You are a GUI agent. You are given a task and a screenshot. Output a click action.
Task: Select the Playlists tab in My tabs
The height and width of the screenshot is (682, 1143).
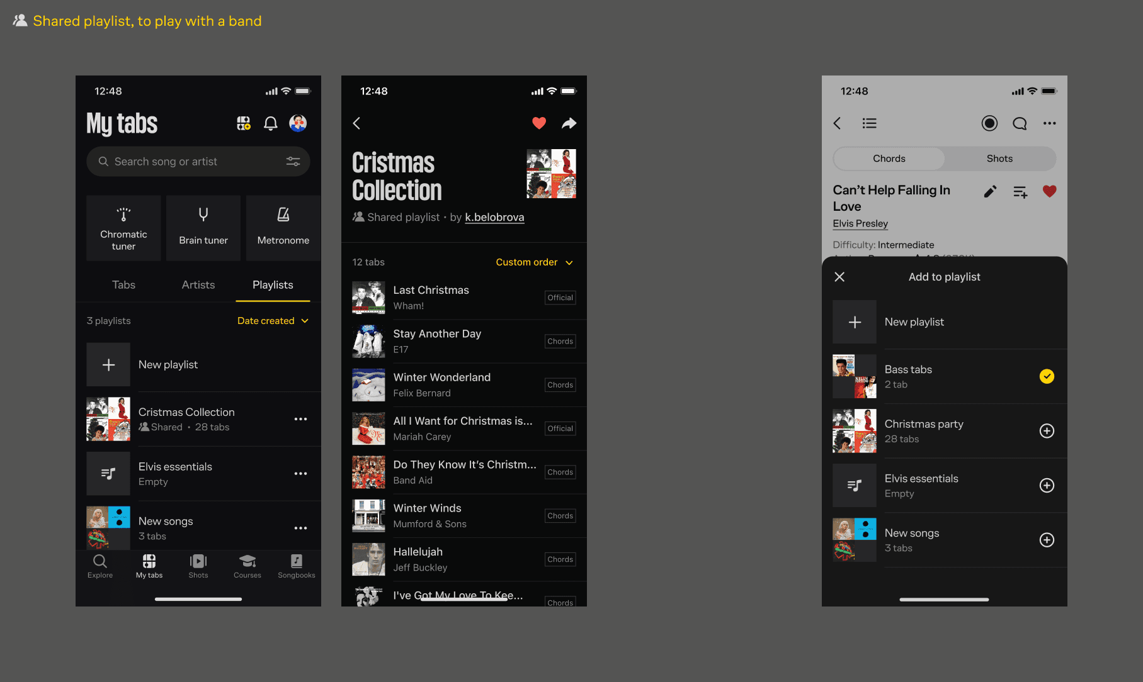click(273, 285)
